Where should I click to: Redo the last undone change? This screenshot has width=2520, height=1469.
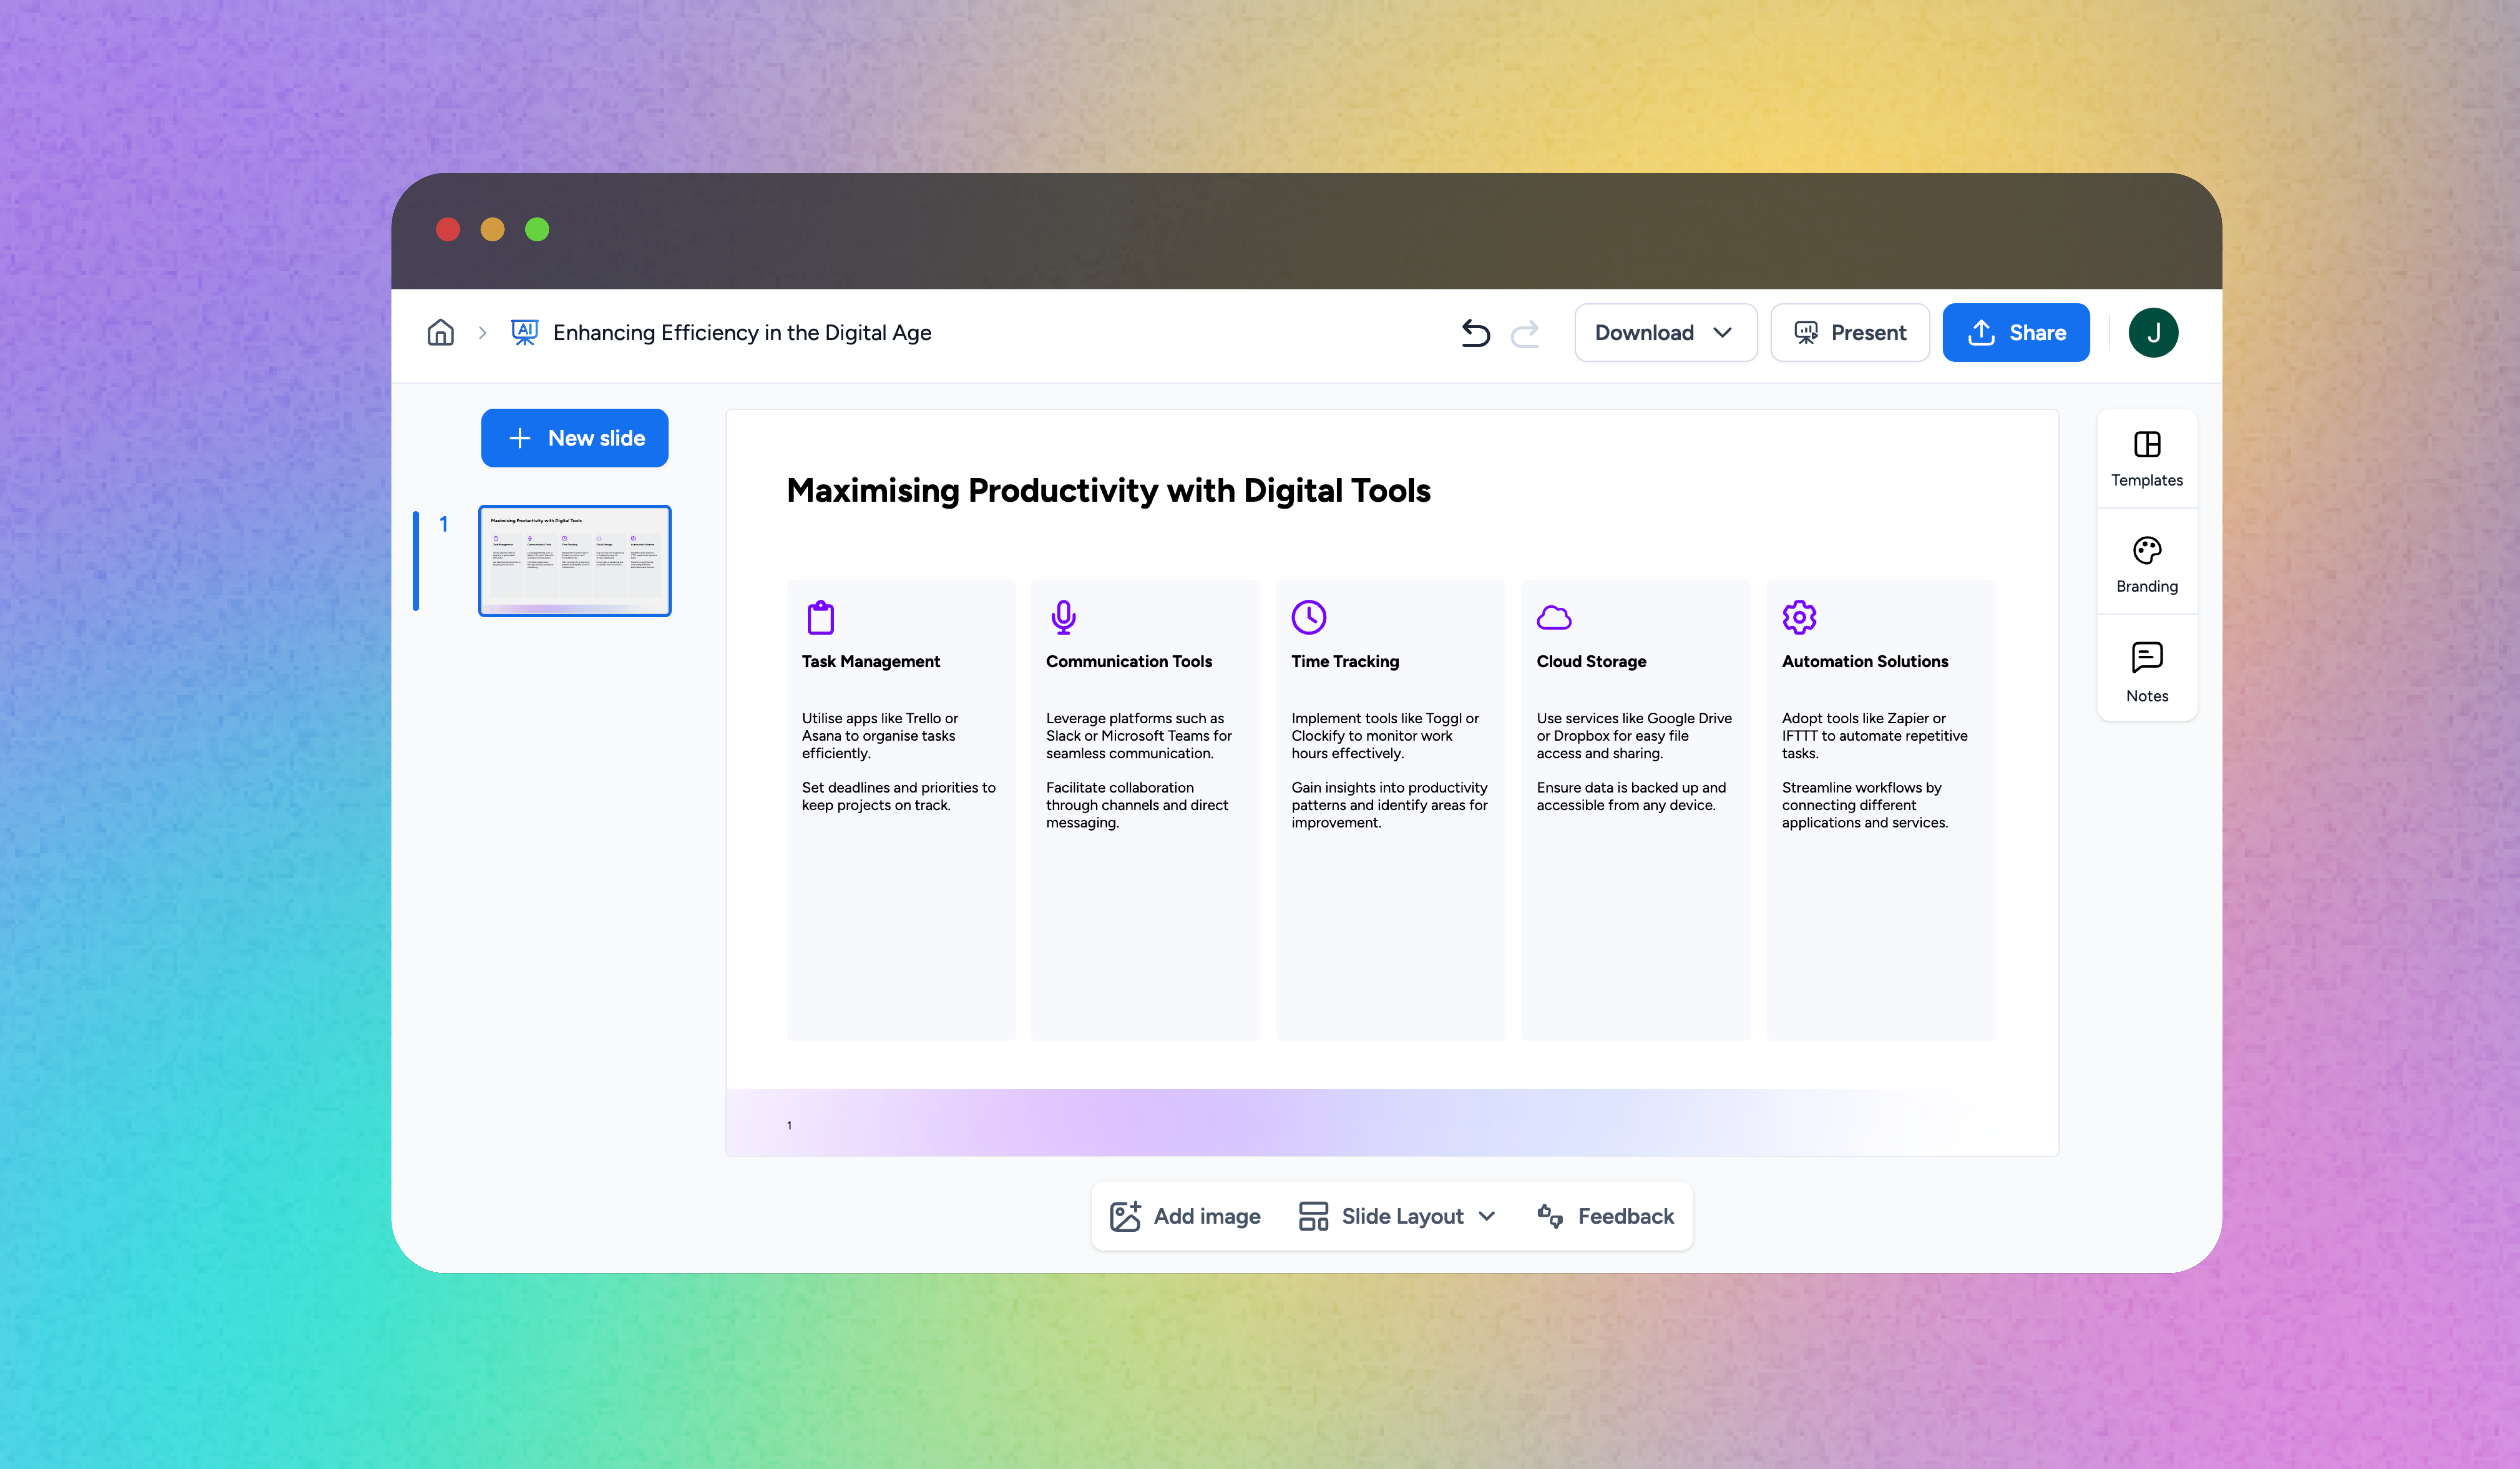coord(1525,333)
